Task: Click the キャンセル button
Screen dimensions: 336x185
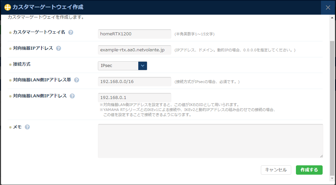Action: pyautogui.click(x=276, y=170)
